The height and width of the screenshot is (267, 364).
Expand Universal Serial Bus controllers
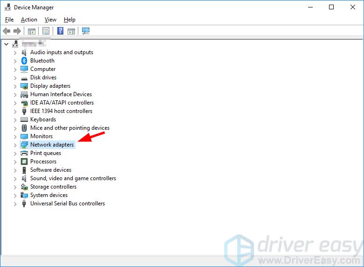[x=15, y=204]
